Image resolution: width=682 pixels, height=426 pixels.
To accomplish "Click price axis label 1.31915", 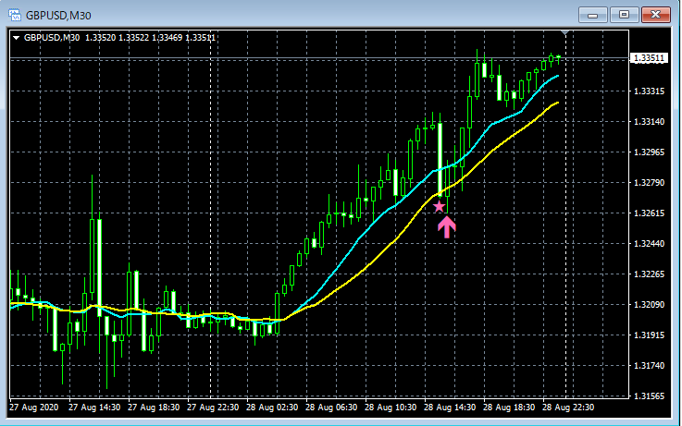I will coord(649,335).
